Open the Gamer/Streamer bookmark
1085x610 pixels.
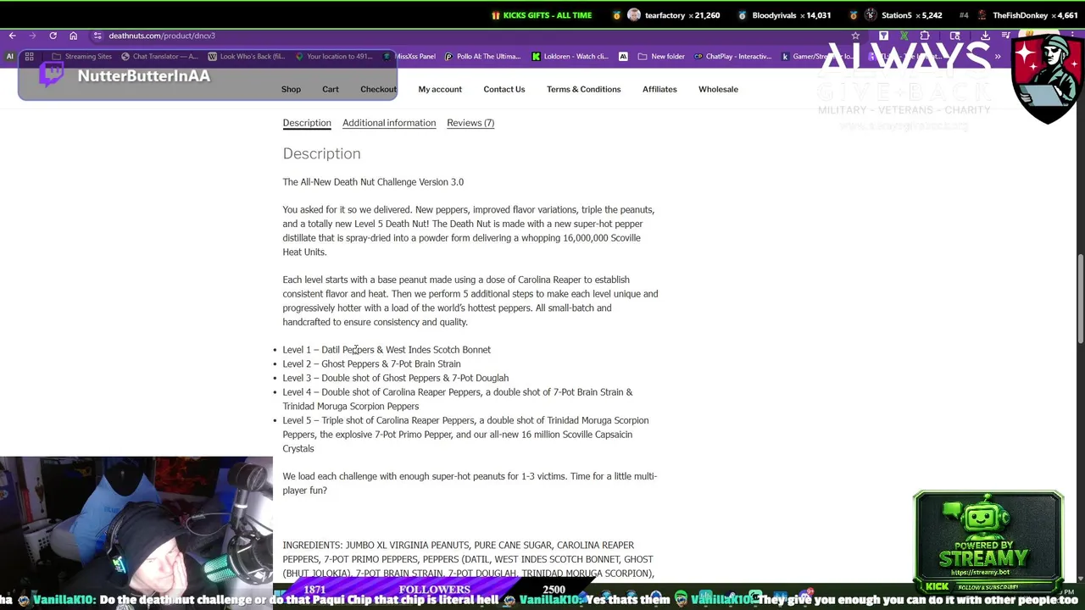[817, 56]
